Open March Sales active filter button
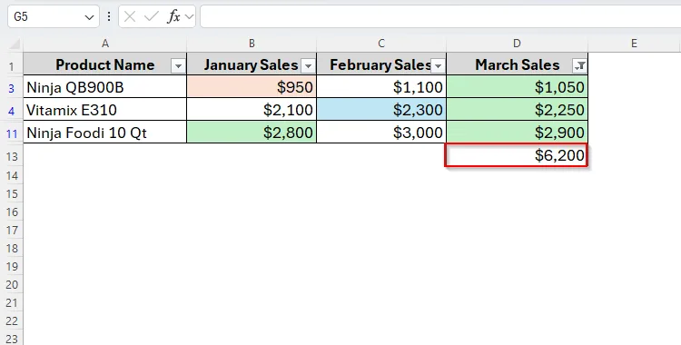The width and height of the screenshot is (681, 345). 580,66
